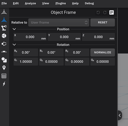The height and width of the screenshot is (126, 128).
Task: Open the Plugins menu
Action: 61,3
